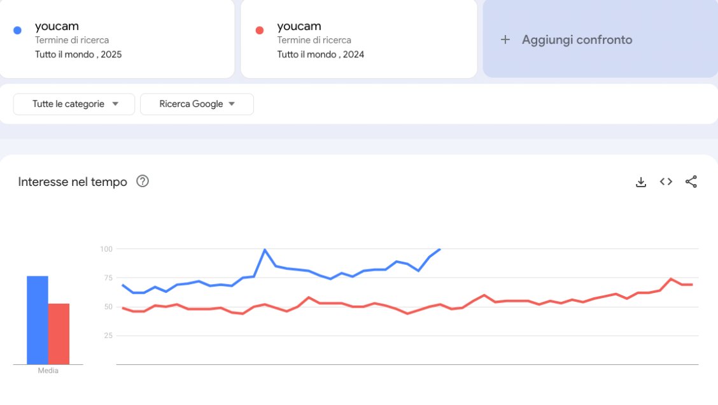Expand the Tutte le categorie dropdown

point(74,104)
